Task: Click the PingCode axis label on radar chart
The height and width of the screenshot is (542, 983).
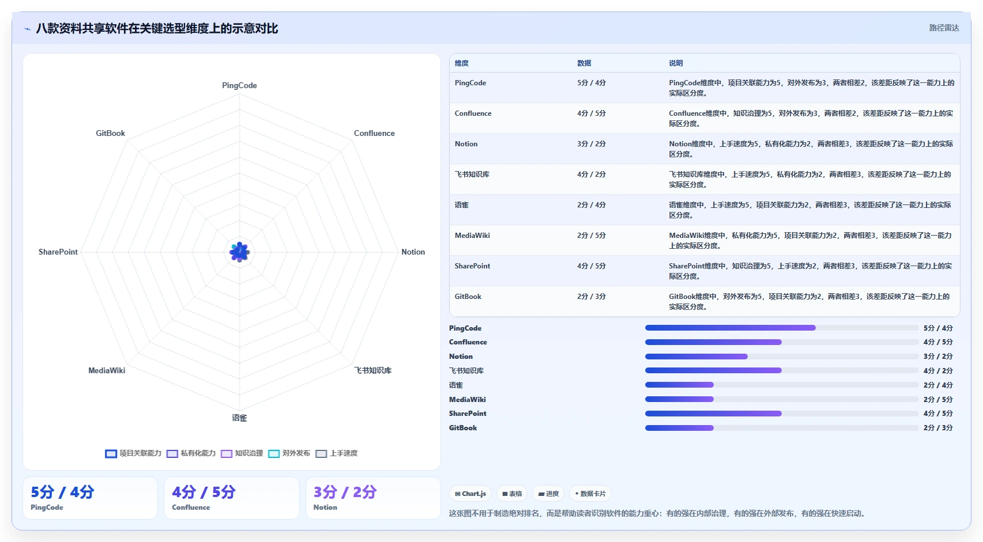Action: click(x=239, y=85)
